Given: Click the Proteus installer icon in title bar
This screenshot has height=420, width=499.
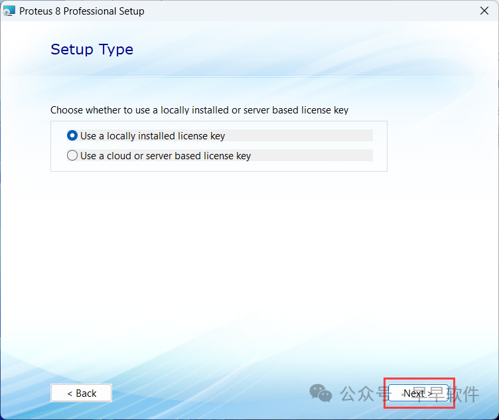Looking at the screenshot, I should pos(9,11).
